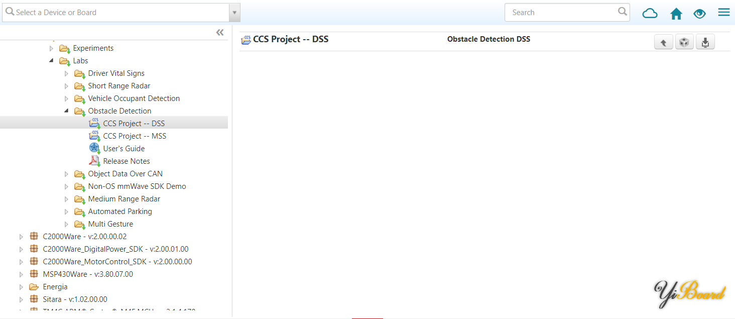Go to the home icon
Viewport: 735px width, 319px height.
pyautogui.click(x=676, y=14)
